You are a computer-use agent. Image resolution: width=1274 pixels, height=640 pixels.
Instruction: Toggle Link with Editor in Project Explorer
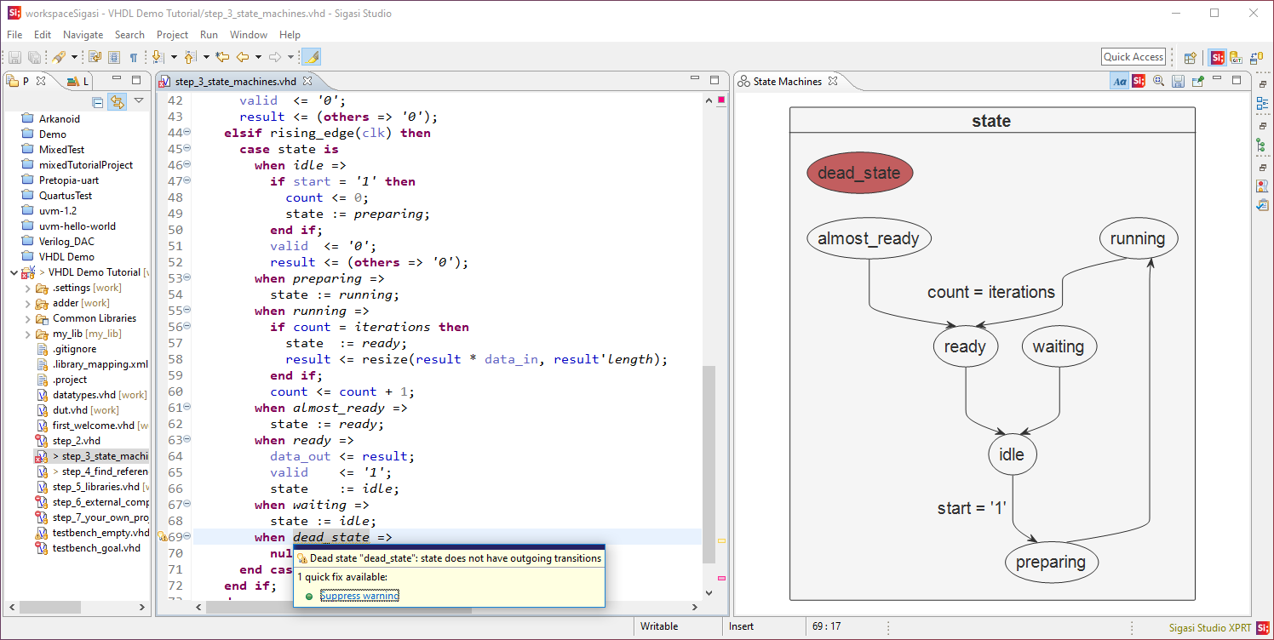[117, 102]
